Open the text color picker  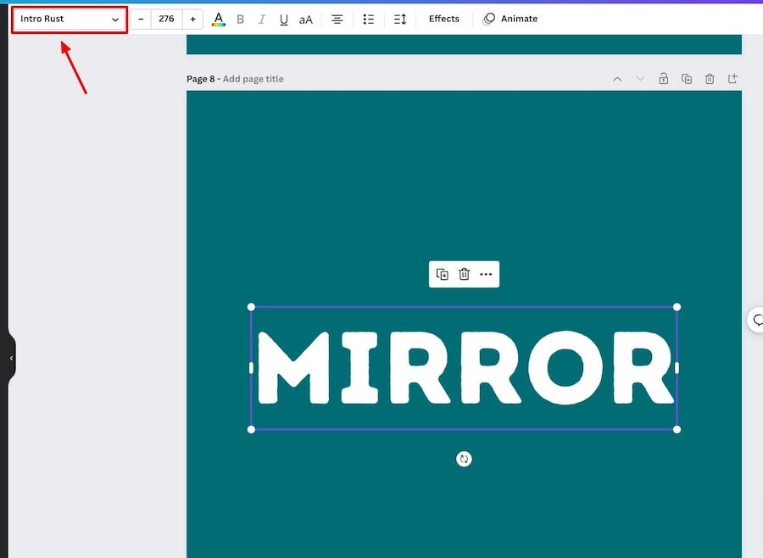click(219, 19)
